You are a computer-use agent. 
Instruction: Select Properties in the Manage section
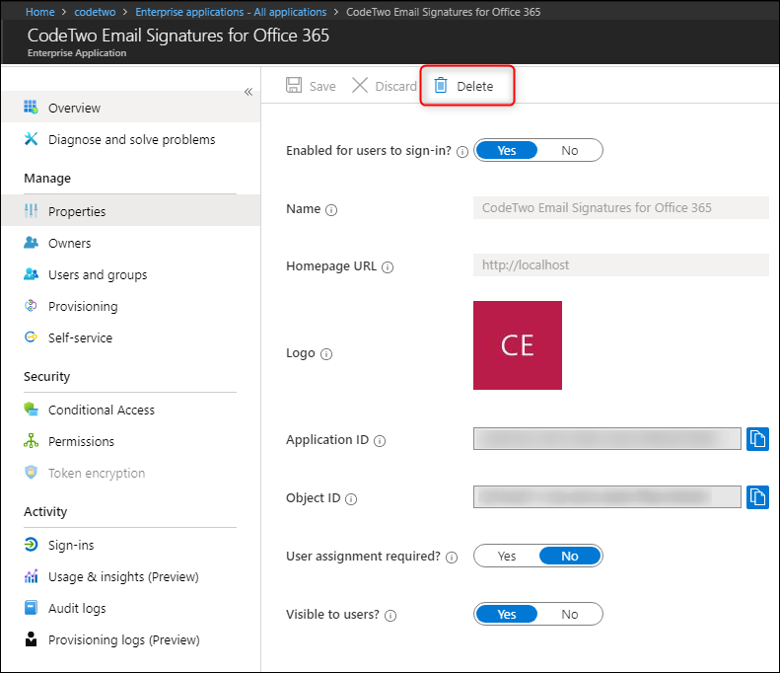tap(131, 210)
